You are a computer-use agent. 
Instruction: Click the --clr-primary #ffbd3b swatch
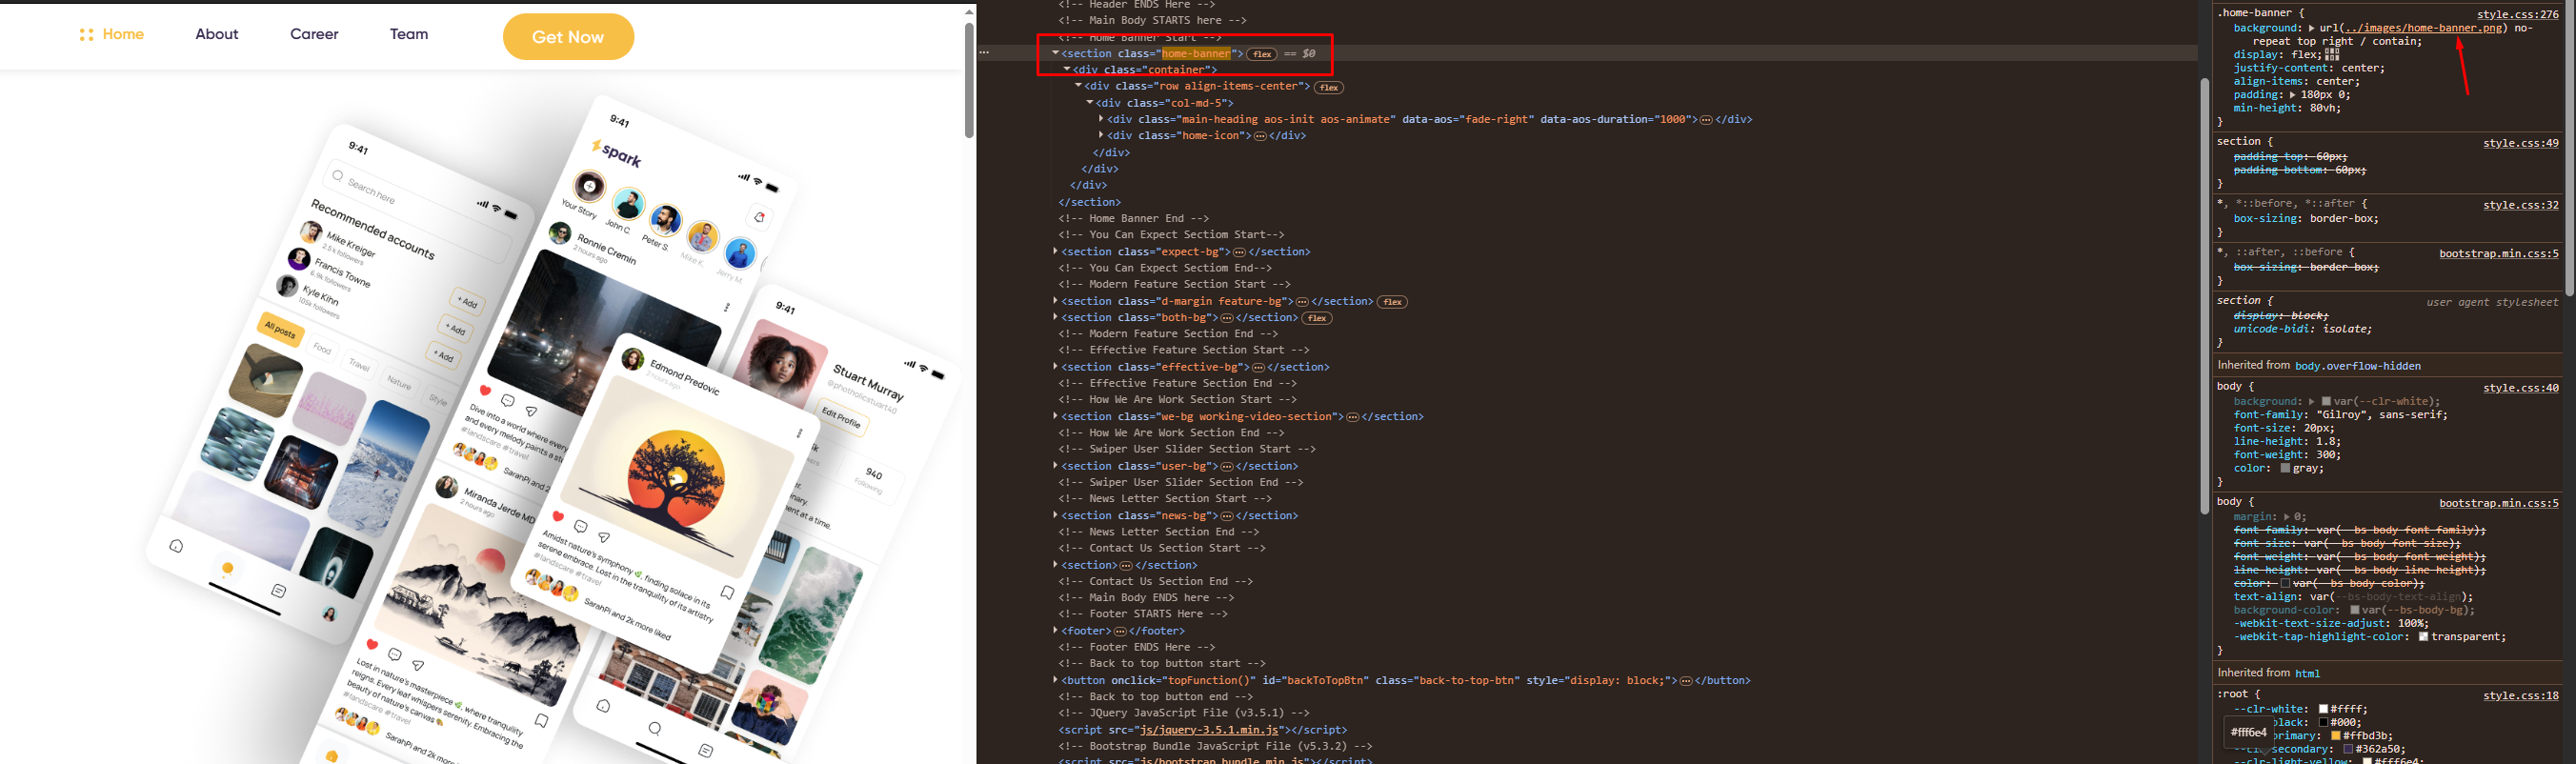pos(2335,736)
